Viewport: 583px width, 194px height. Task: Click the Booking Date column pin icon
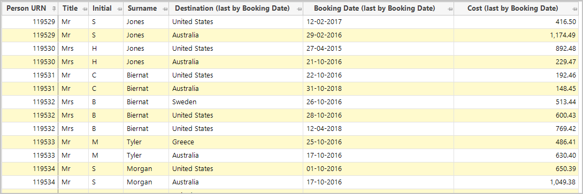tap(450, 9)
